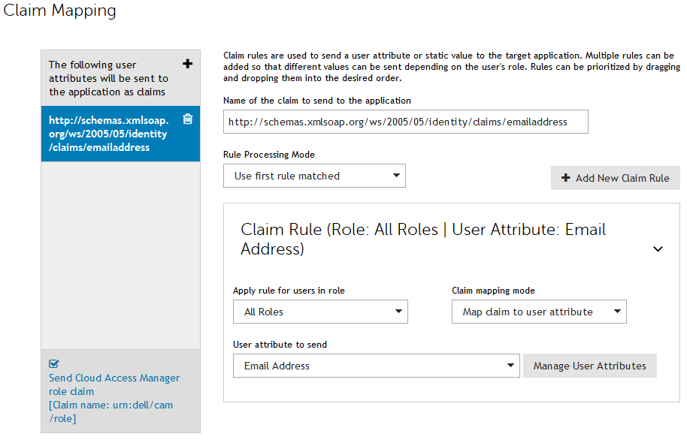
Task: Click the empty area of the claims list
Action: pyautogui.click(x=120, y=255)
